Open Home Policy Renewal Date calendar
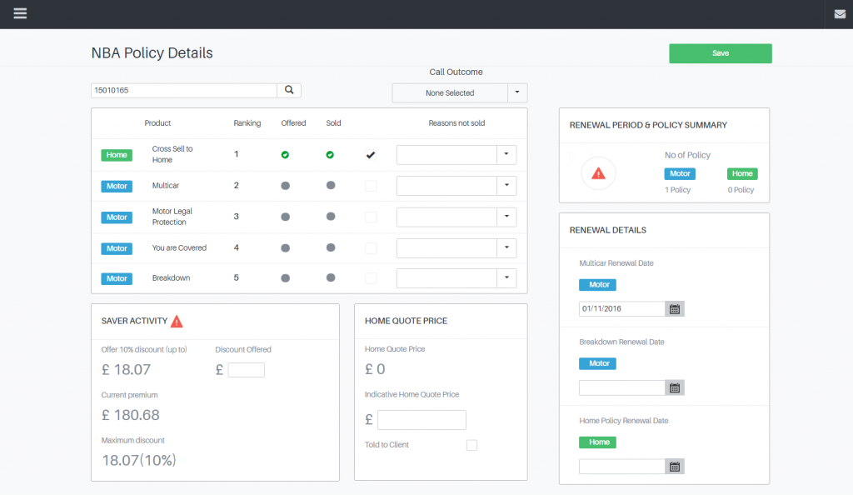The image size is (853, 495). point(675,467)
